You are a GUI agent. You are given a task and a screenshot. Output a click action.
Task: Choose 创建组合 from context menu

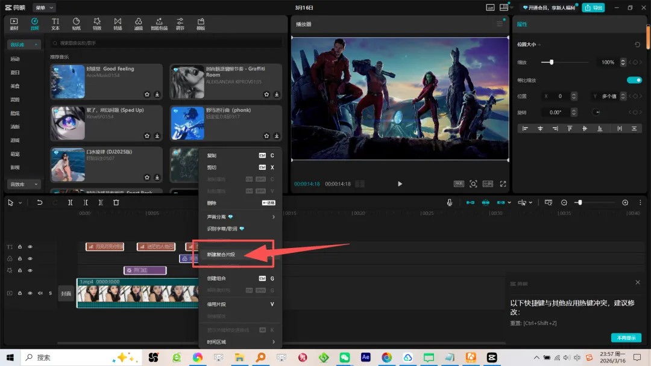tap(241, 279)
